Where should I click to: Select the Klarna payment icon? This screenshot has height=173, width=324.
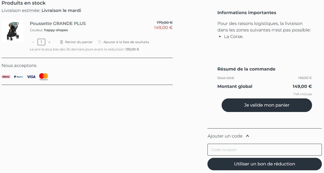(6, 77)
